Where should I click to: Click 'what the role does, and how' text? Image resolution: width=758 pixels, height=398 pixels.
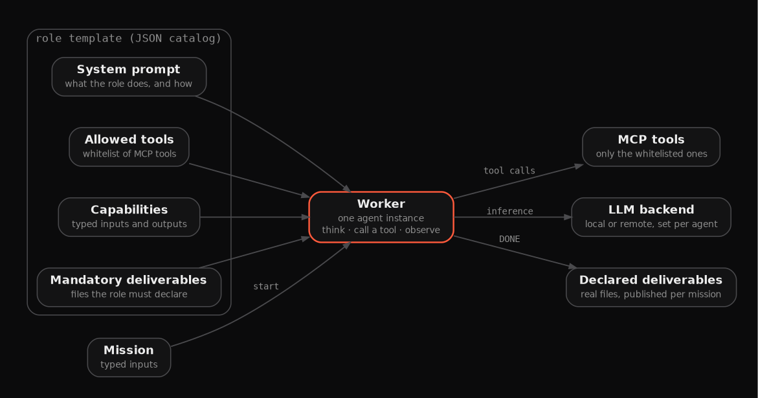point(129,83)
